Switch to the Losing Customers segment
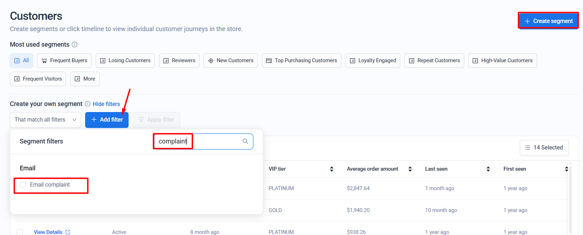Image resolution: width=583 pixels, height=235 pixels. 125,60
